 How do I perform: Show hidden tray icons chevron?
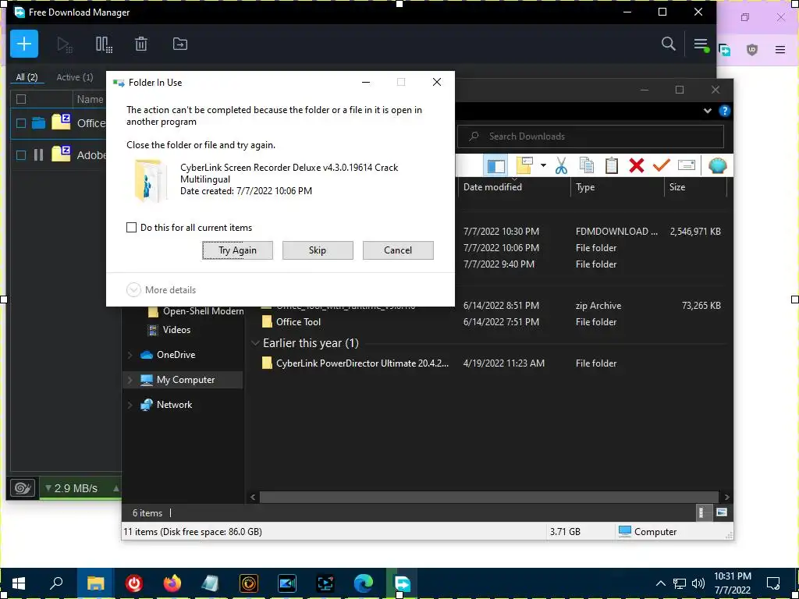660,583
